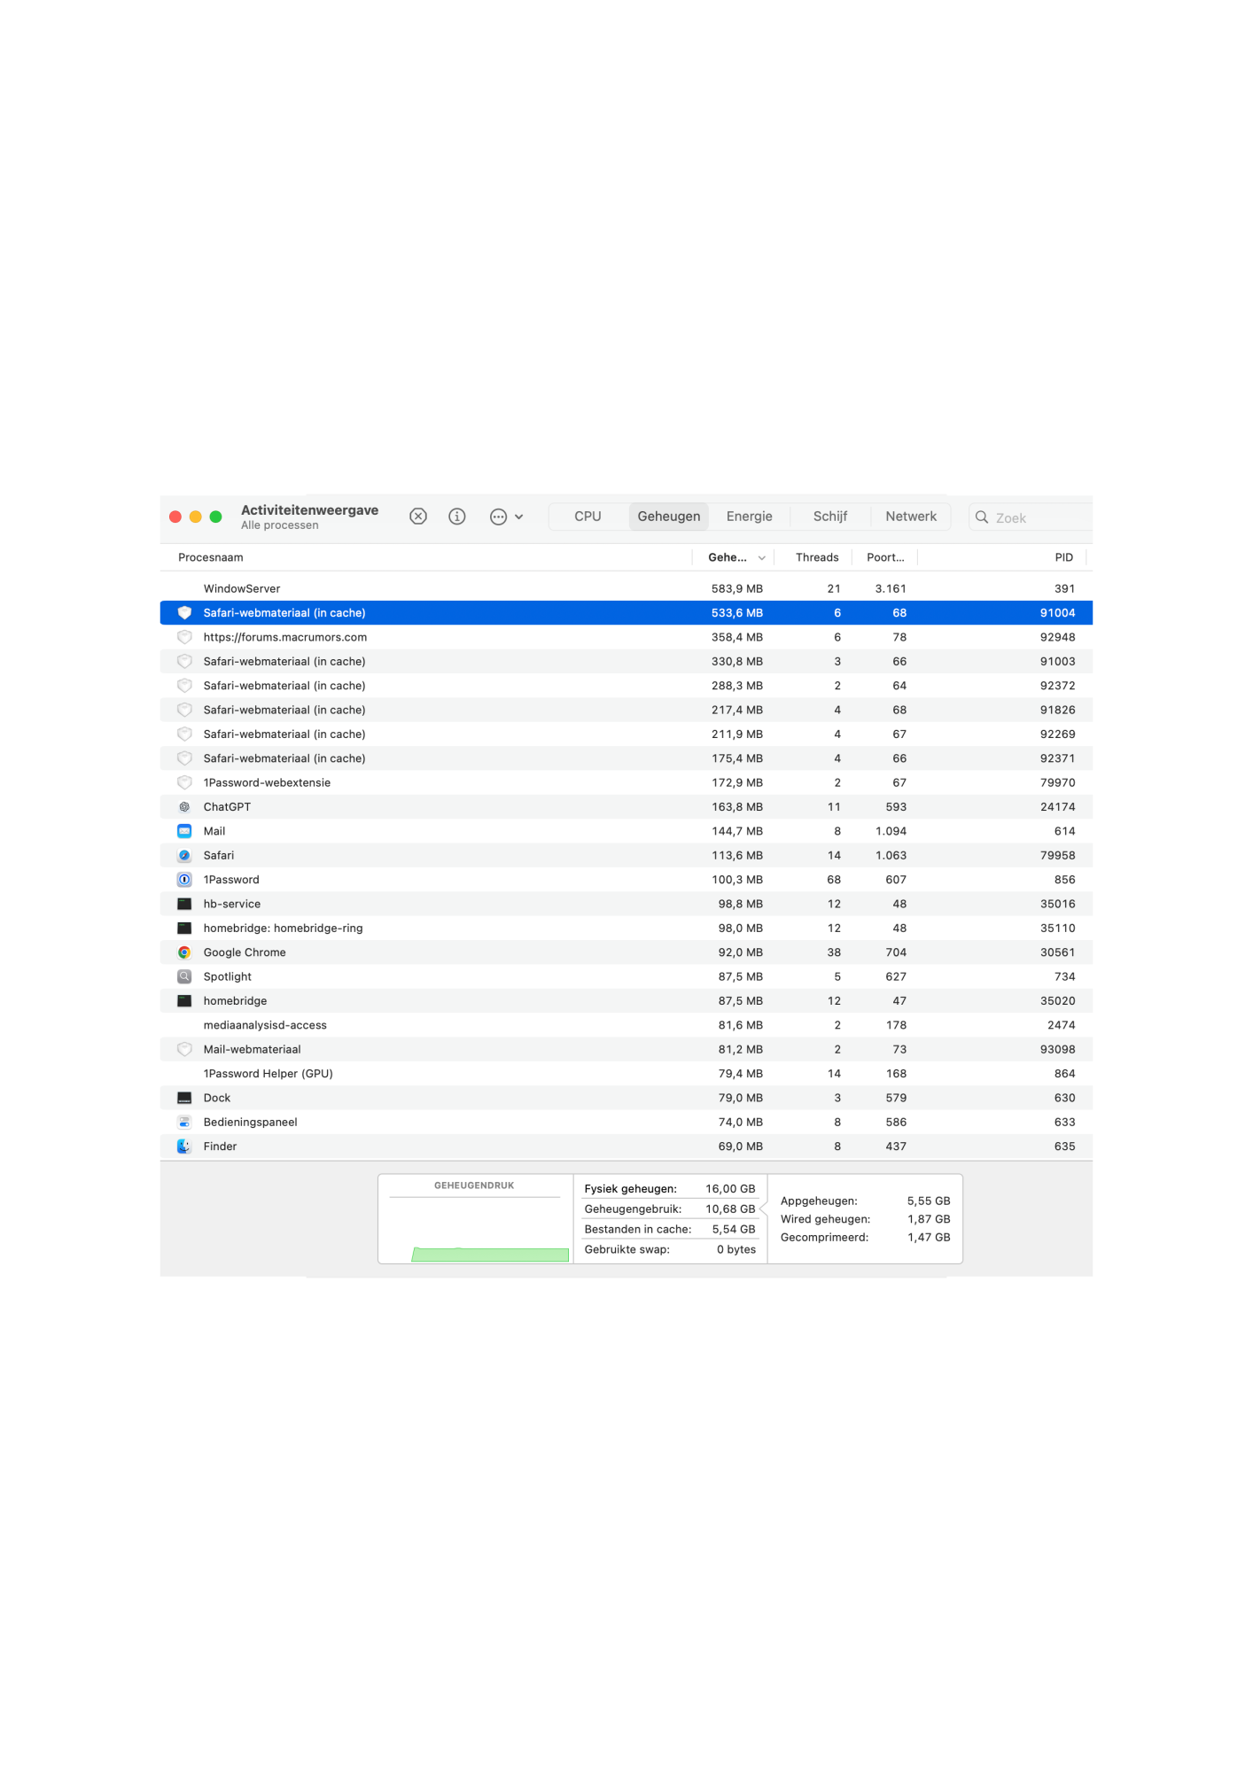Select the mediaanalysisd-access process row

pyautogui.click(x=626, y=1025)
